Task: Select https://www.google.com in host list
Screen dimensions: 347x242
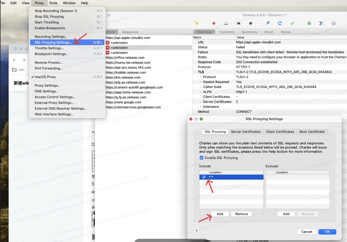Action: [124, 102]
